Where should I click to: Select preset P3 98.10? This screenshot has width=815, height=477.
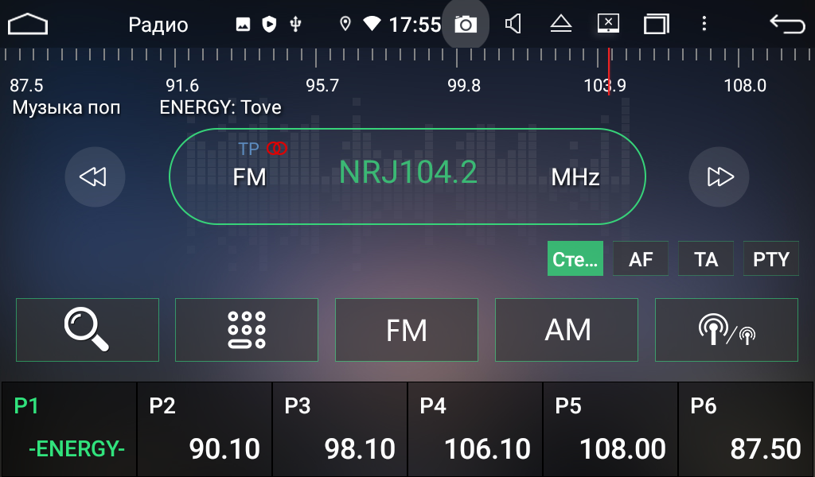pyautogui.click(x=339, y=429)
